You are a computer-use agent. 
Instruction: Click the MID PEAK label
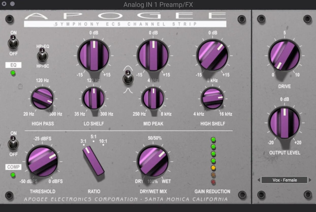pos(153,124)
